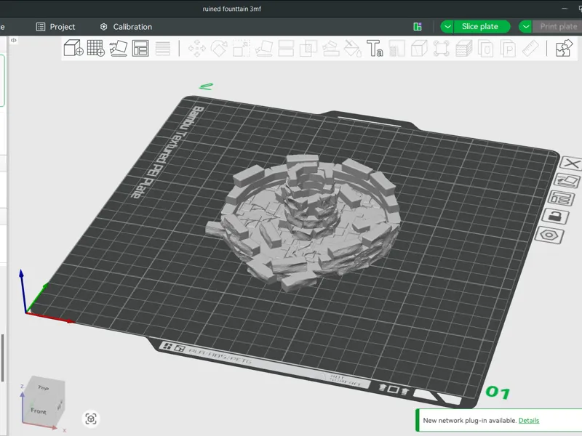Click the green 01 plate number

click(498, 392)
